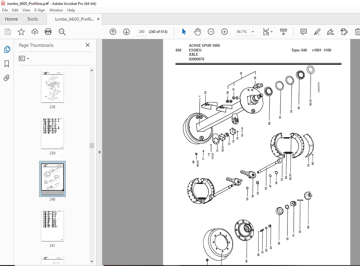360x266 pixels.
Task: Click the thumbnails scrollbar down arrow
Action: [92, 261]
